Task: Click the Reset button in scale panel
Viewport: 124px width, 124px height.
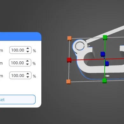Action: coord(17,100)
